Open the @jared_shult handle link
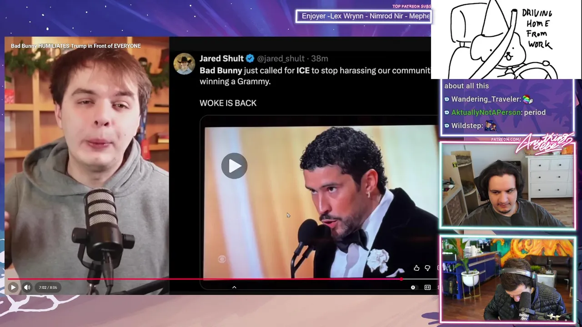 point(281,59)
